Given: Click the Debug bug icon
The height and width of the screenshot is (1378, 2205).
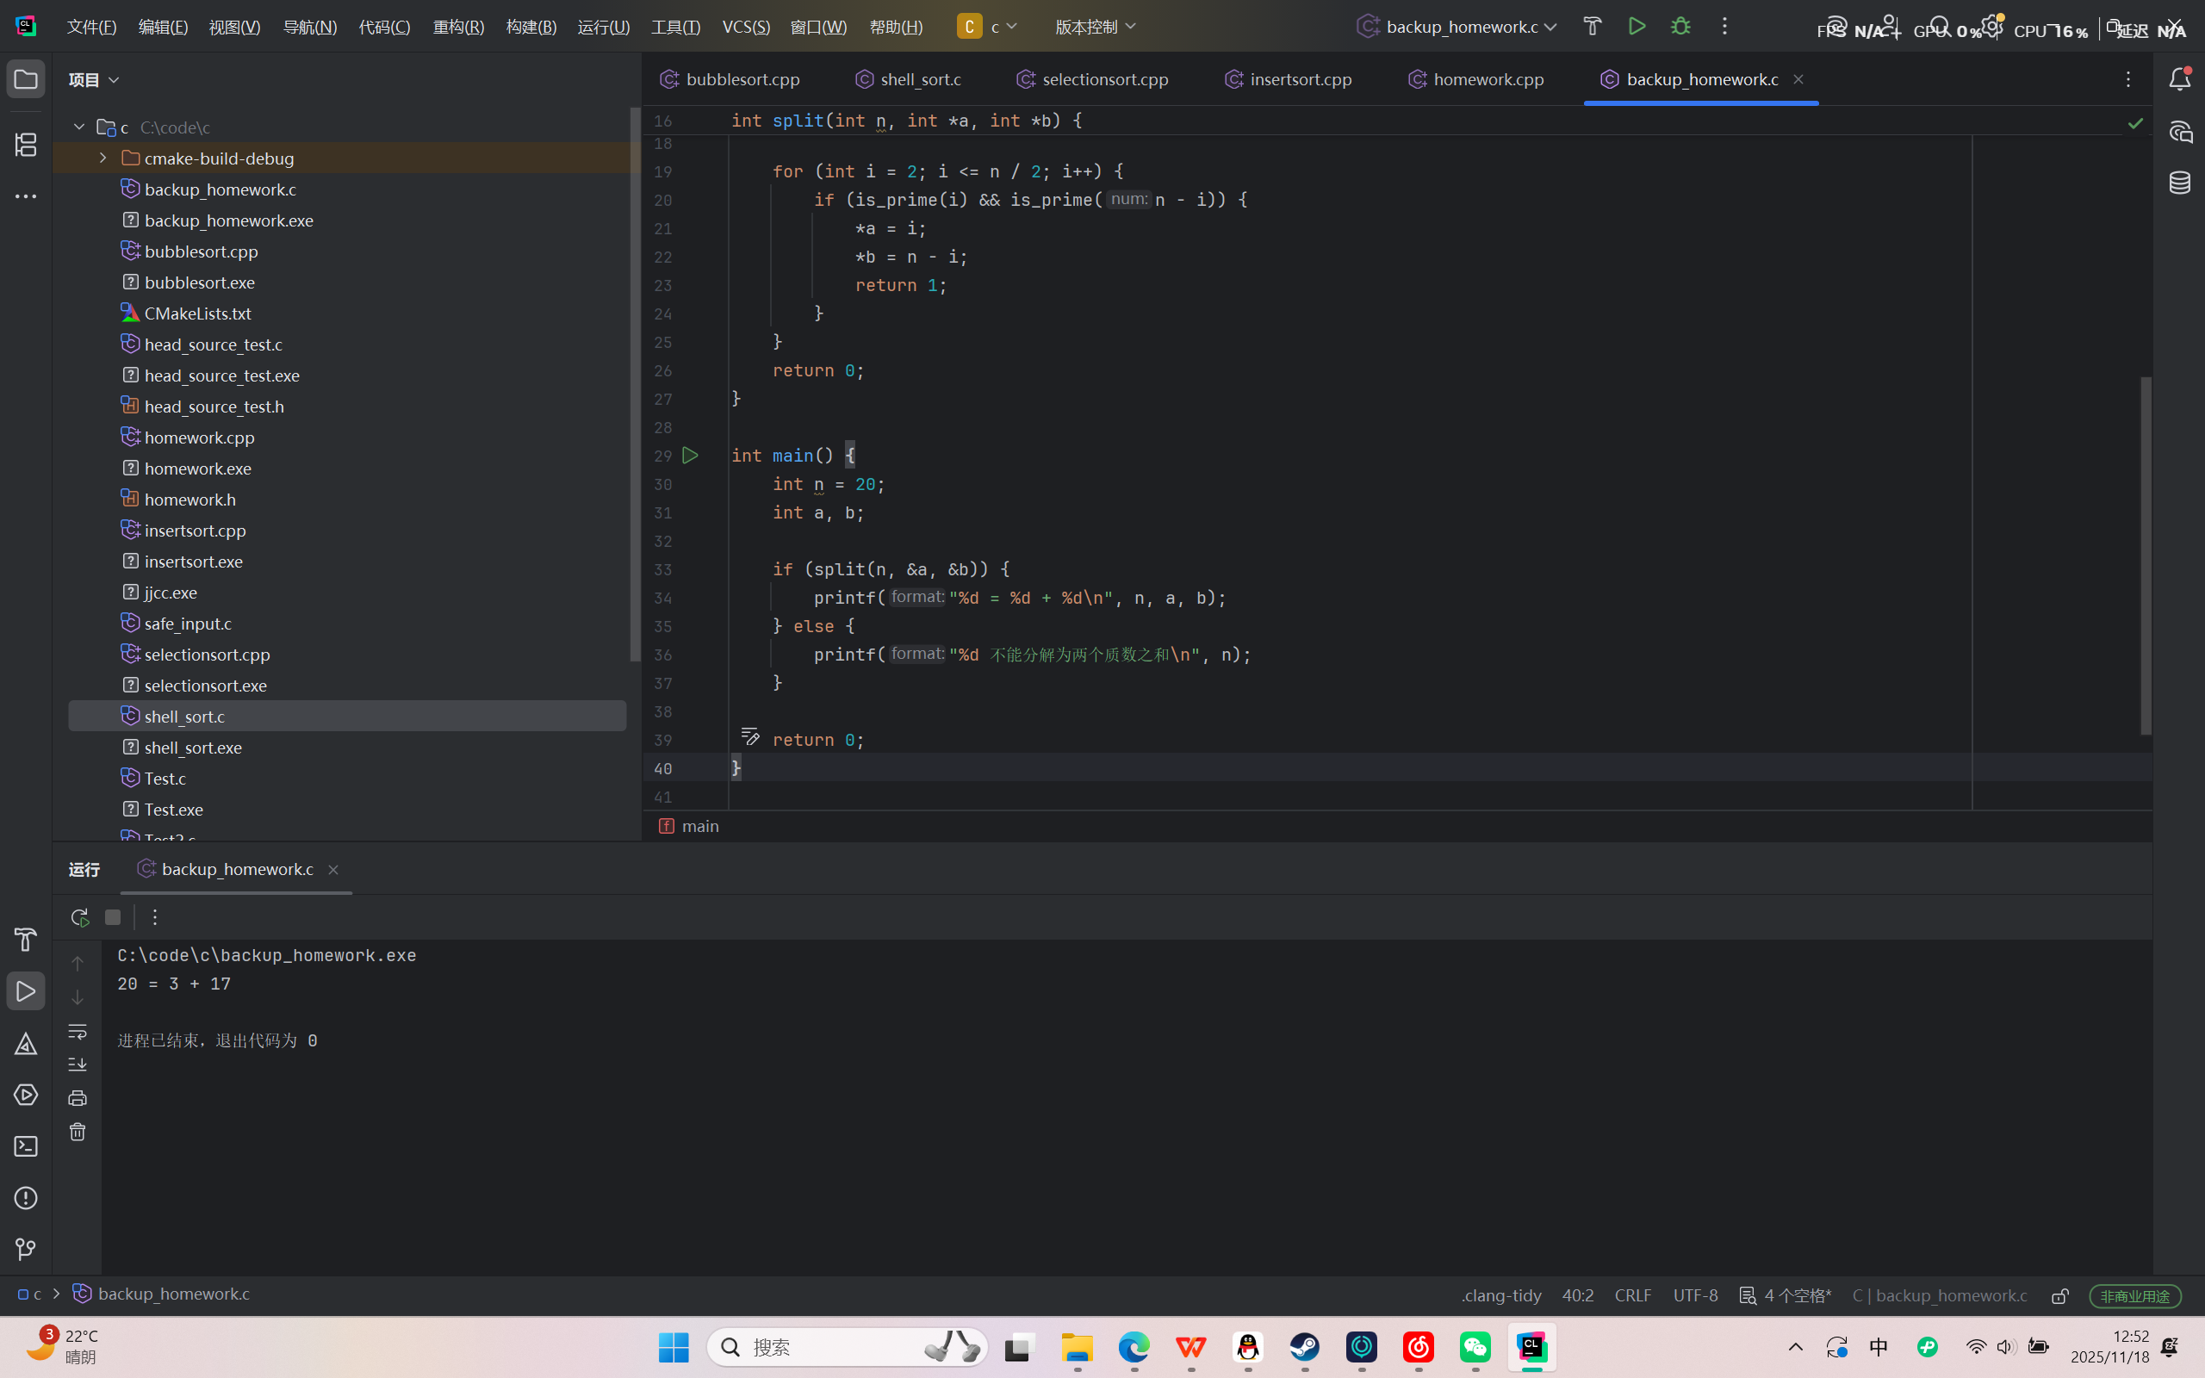Looking at the screenshot, I should [x=1680, y=27].
